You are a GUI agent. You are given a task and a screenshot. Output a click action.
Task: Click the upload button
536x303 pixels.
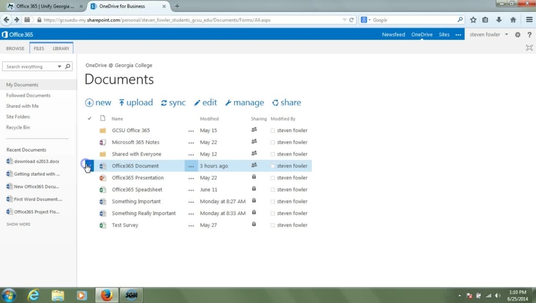click(136, 102)
